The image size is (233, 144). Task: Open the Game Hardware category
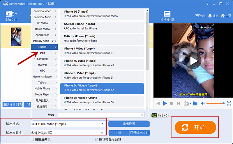click(45, 77)
